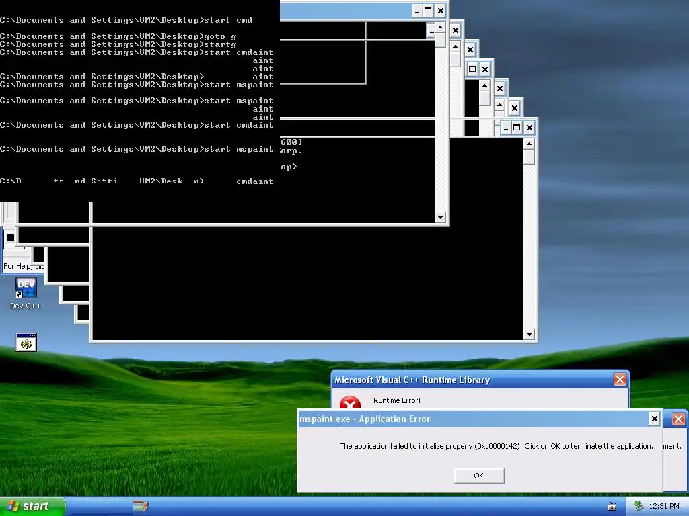This screenshot has height=516, width=689.
Task: Close the large front command prompt window
Action: click(x=529, y=128)
